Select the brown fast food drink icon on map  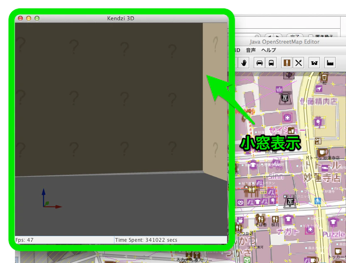(x=291, y=130)
